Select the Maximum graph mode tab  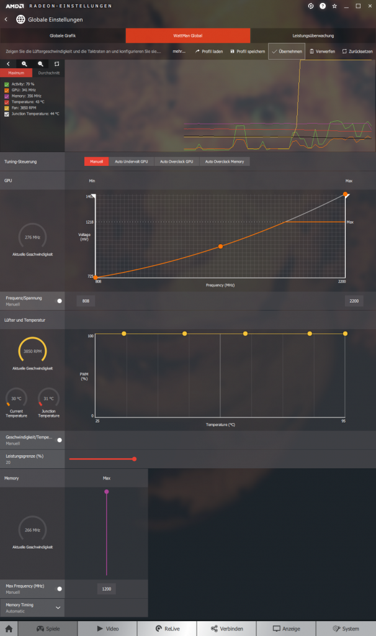coord(16,73)
